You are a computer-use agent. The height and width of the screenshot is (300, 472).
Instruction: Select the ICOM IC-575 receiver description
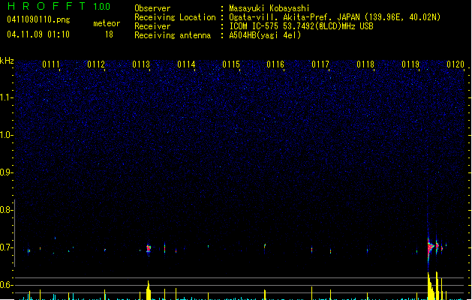tap(301, 26)
